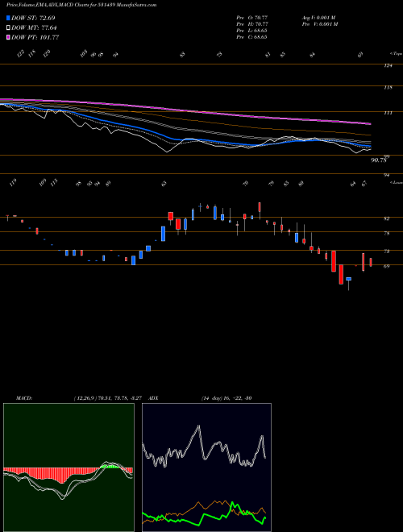Click the '<Lows' row label
This screenshot has width=403, height=532.
pos(397,182)
